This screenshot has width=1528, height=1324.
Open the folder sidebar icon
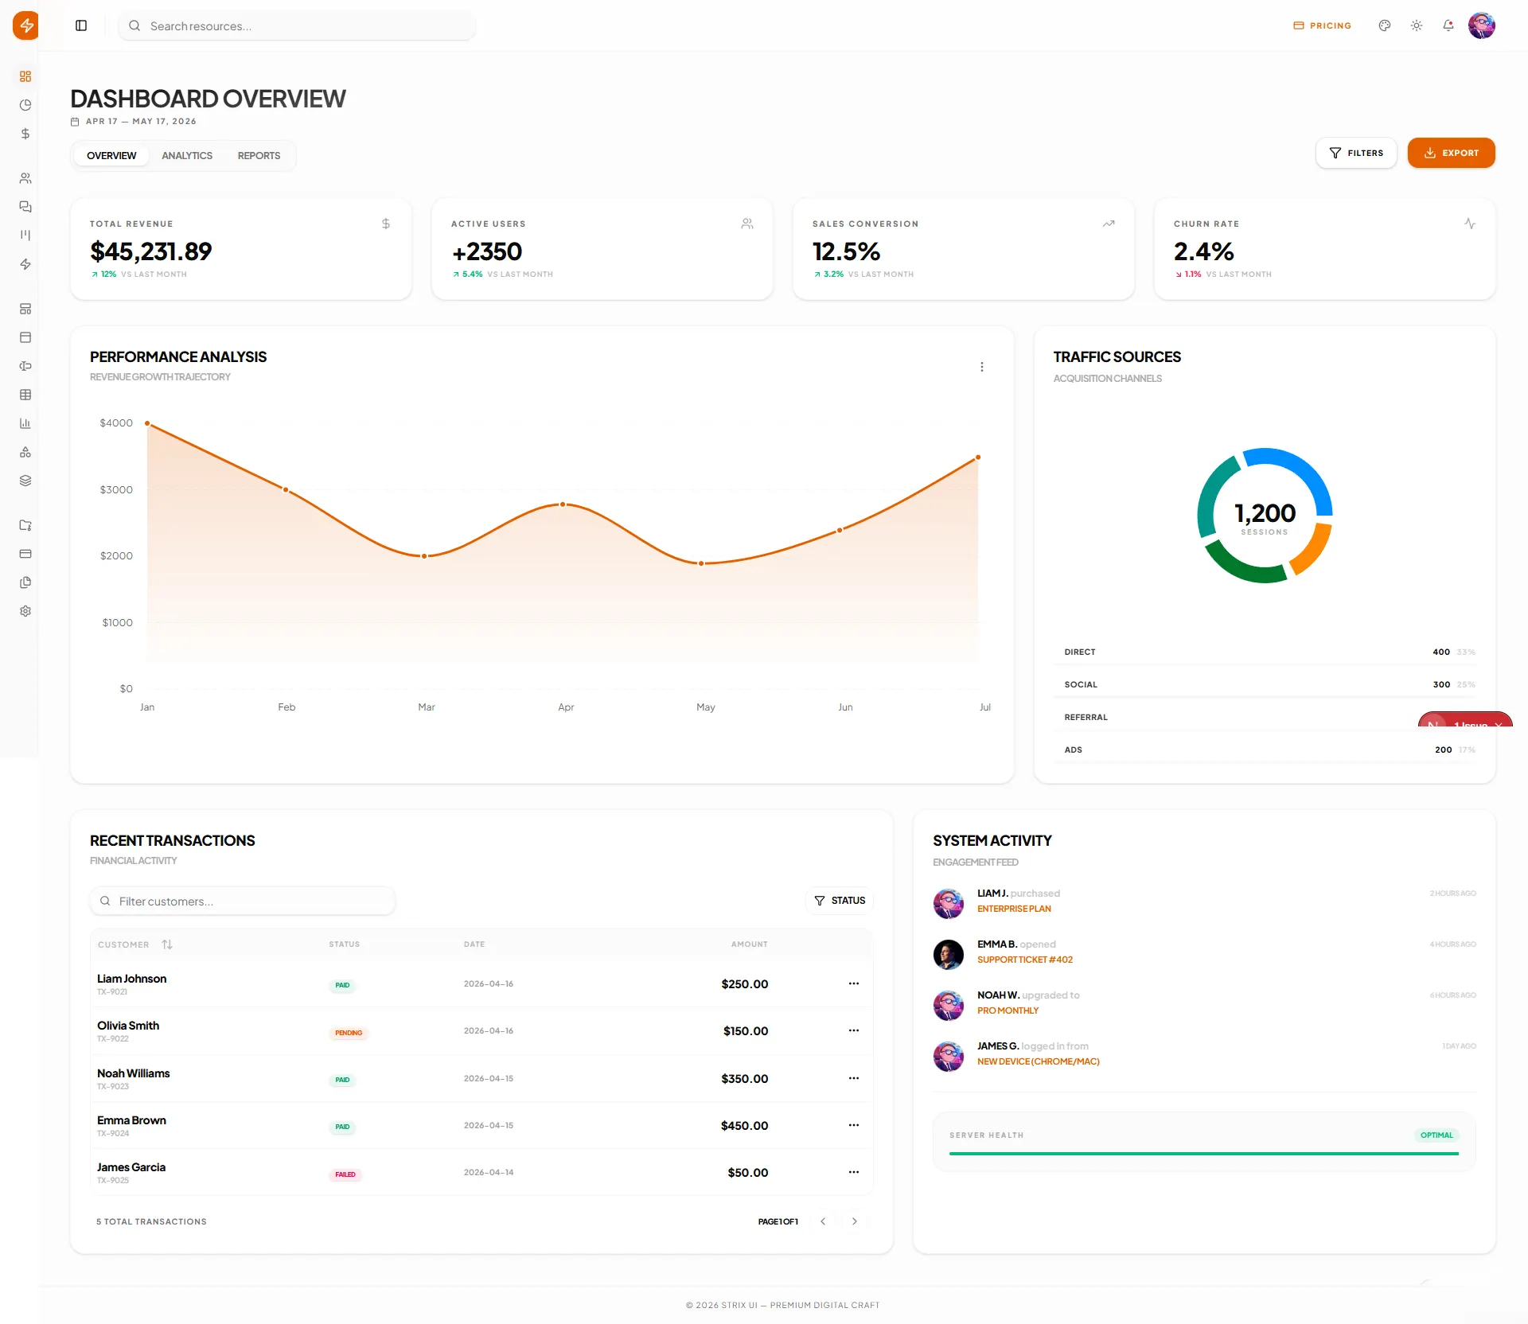coord(25,525)
